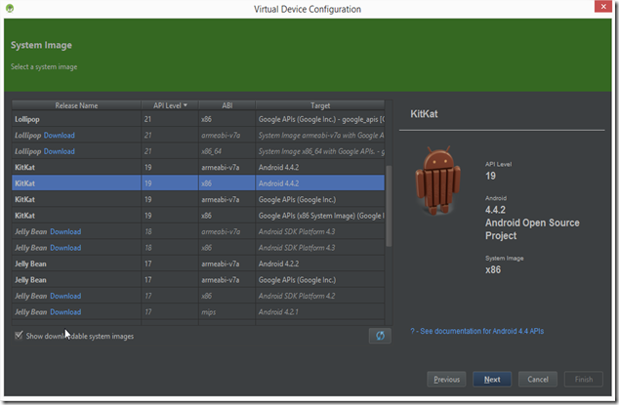Click the Next button
This screenshot has width=619, height=405.
point(492,380)
